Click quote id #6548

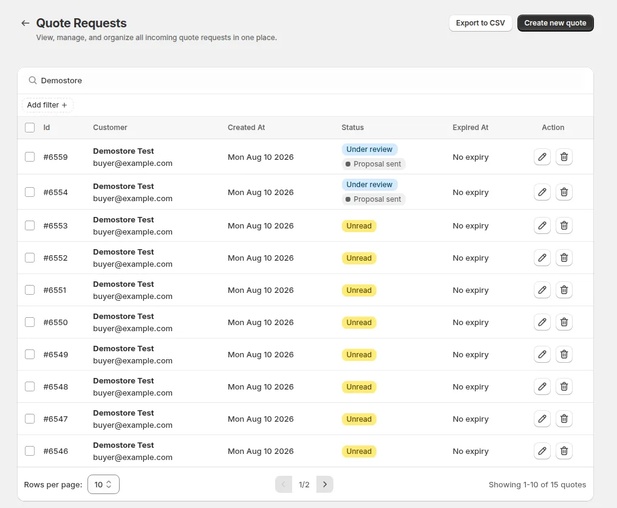coord(55,386)
